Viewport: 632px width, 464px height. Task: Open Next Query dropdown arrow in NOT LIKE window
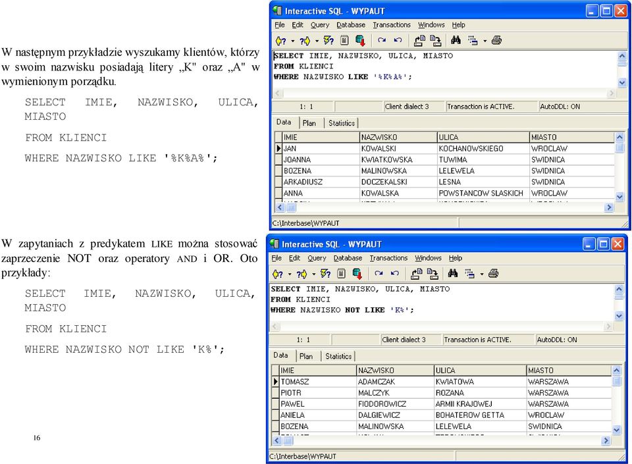point(313,274)
